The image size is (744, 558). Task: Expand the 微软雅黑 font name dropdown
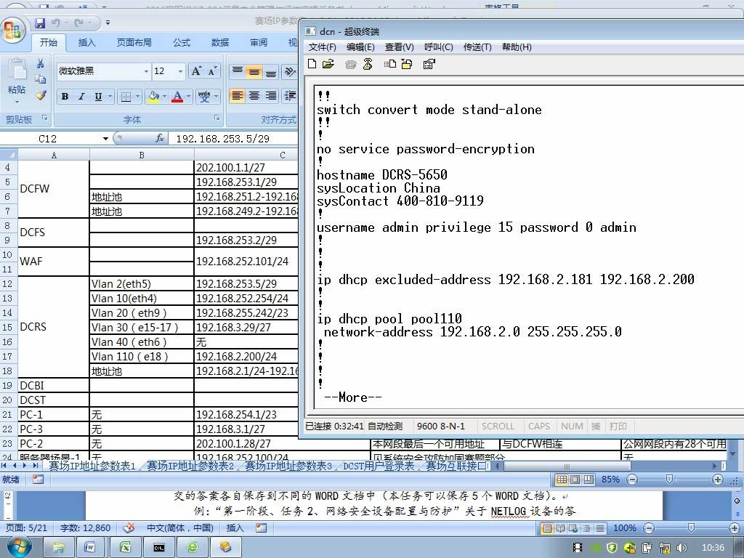(146, 72)
